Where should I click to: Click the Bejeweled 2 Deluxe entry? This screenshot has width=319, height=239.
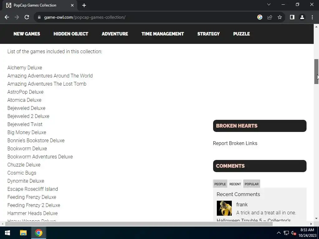click(x=28, y=116)
